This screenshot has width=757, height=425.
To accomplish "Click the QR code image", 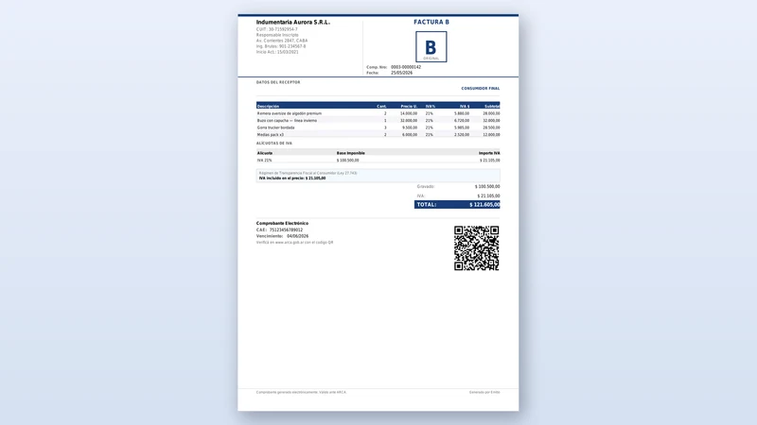I will tap(476, 248).
